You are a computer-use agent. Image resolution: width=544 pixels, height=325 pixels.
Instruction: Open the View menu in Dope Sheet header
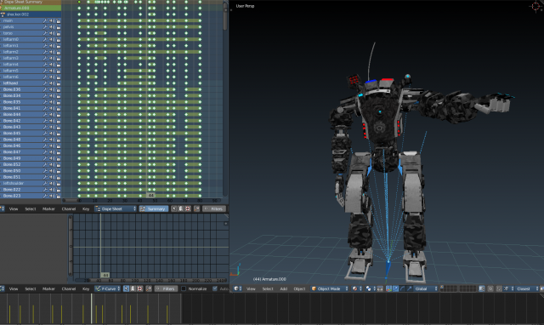tap(14, 208)
